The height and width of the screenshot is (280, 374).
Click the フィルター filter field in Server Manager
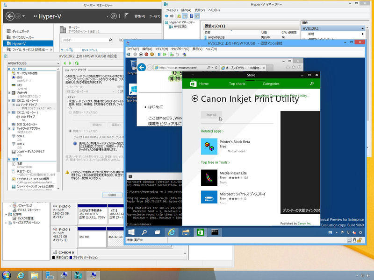87,40
